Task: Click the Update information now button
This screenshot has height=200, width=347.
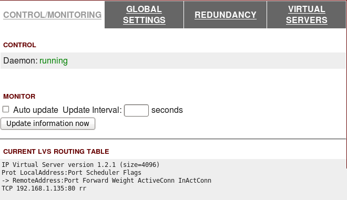Action: tap(48, 123)
